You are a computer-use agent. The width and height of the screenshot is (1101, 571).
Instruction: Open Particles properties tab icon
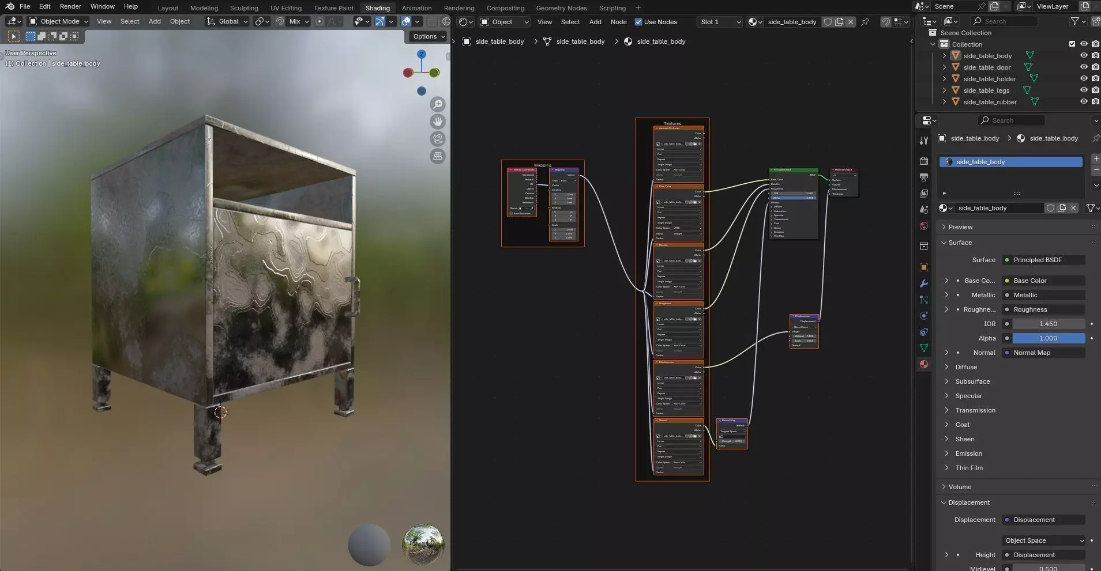tap(924, 300)
